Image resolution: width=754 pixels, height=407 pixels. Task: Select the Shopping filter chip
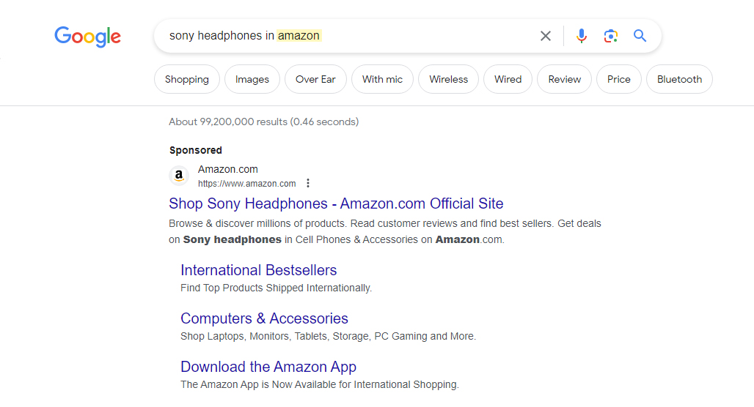(186, 79)
